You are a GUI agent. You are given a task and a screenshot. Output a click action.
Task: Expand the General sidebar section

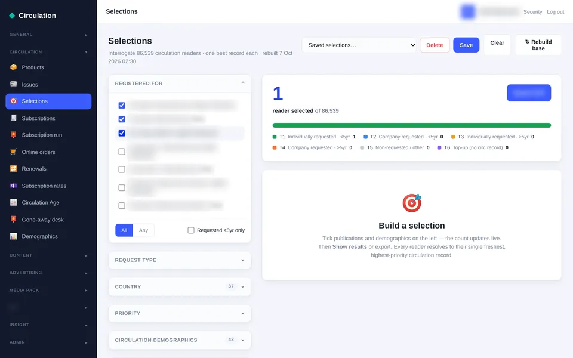pos(48,35)
